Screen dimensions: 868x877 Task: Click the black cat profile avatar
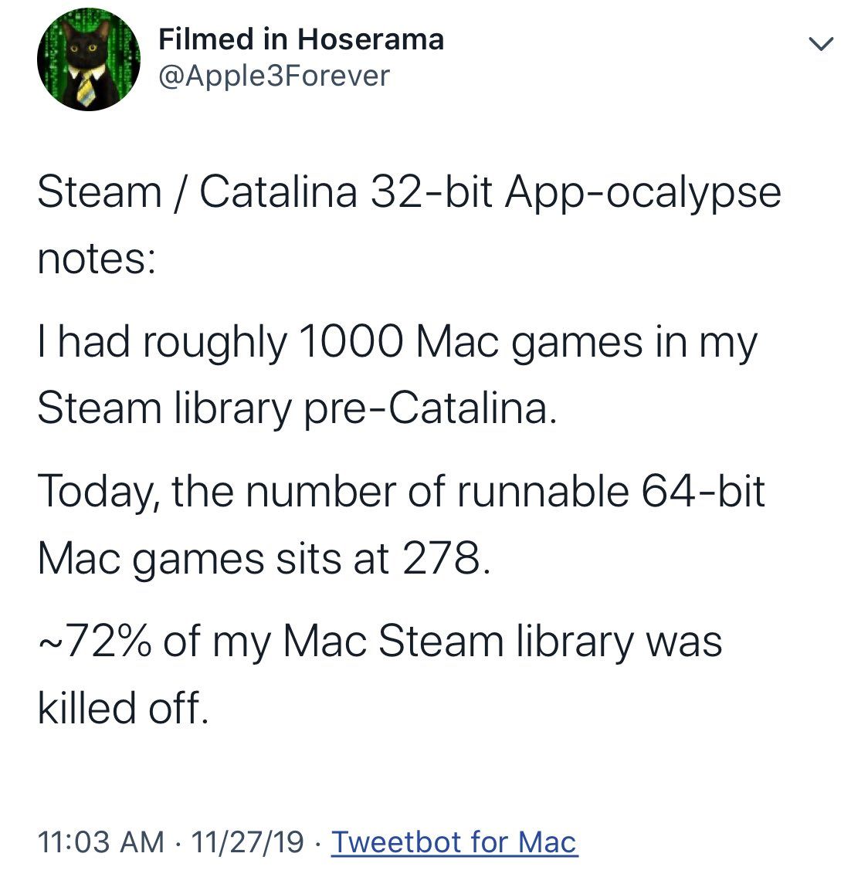click(88, 60)
